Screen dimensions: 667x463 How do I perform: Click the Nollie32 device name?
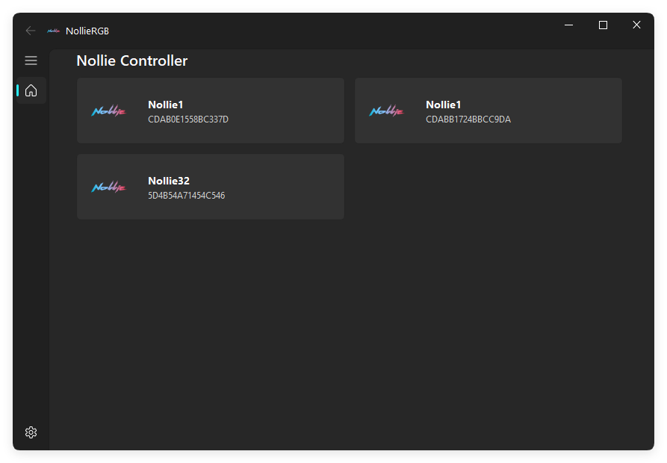(169, 181)
